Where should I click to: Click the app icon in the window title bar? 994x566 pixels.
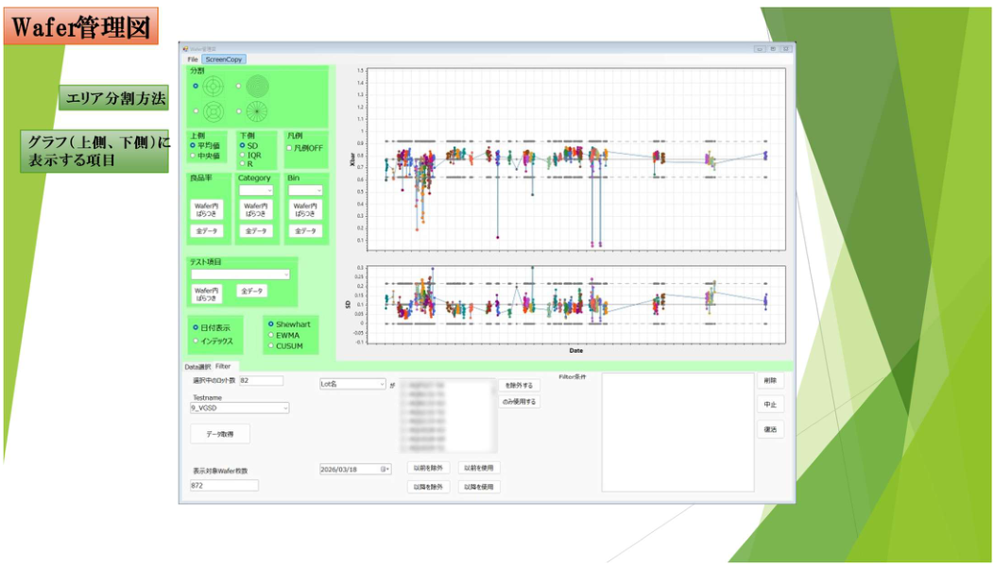[x=185, y=48]
